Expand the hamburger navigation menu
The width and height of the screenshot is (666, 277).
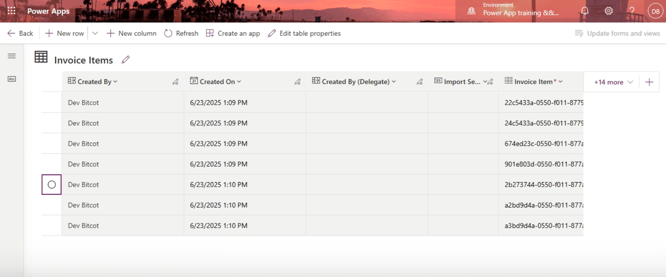coord(12,56)
